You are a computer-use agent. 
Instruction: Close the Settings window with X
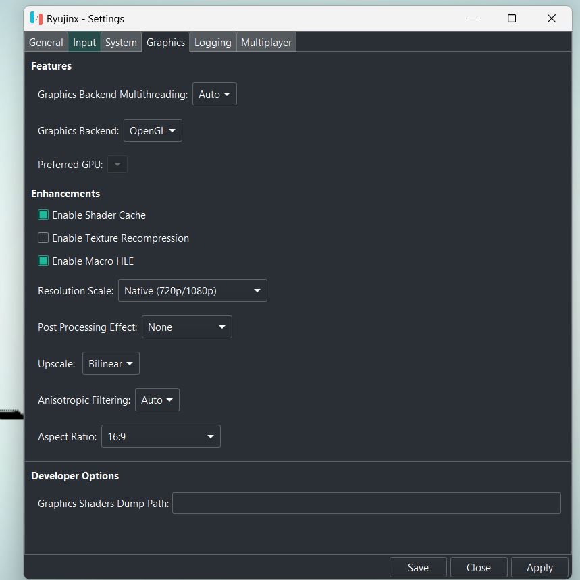tap(551, 18)
